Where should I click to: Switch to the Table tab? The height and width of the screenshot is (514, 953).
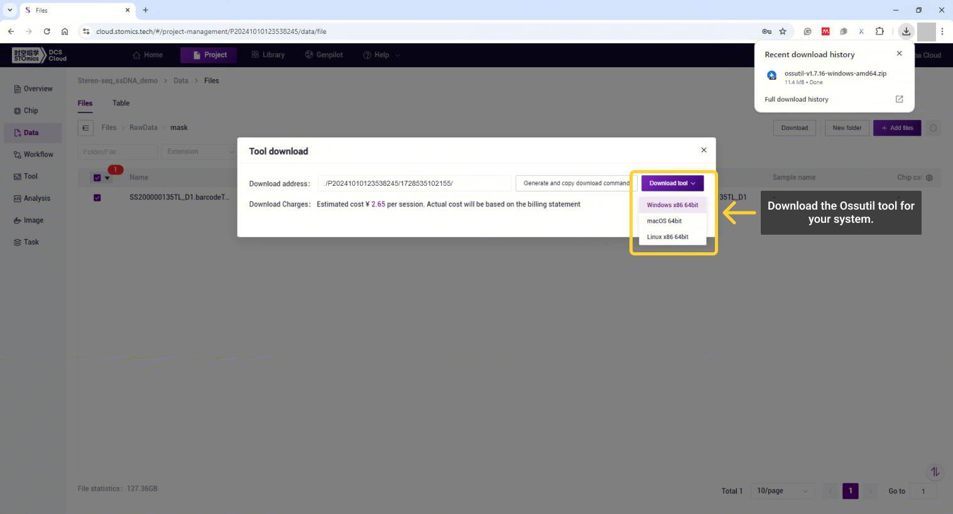[121, 103]
